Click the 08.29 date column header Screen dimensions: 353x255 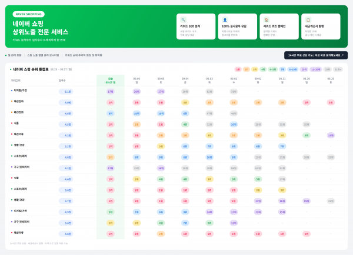(331, 80)
